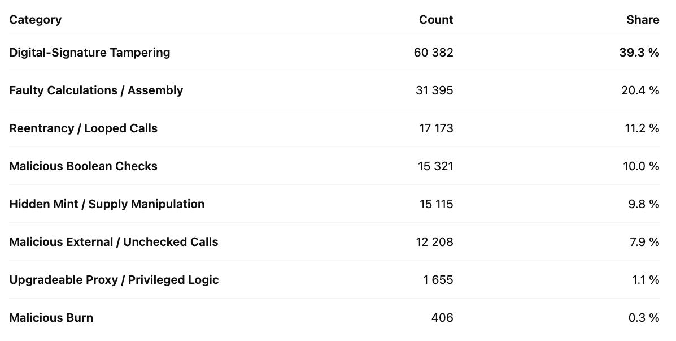
Task: Click the Count column header
Action: point(435,20)
